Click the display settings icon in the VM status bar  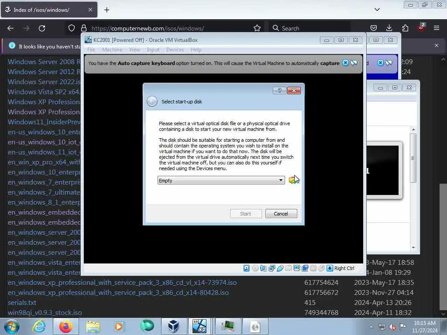click(x=296, y=268)
